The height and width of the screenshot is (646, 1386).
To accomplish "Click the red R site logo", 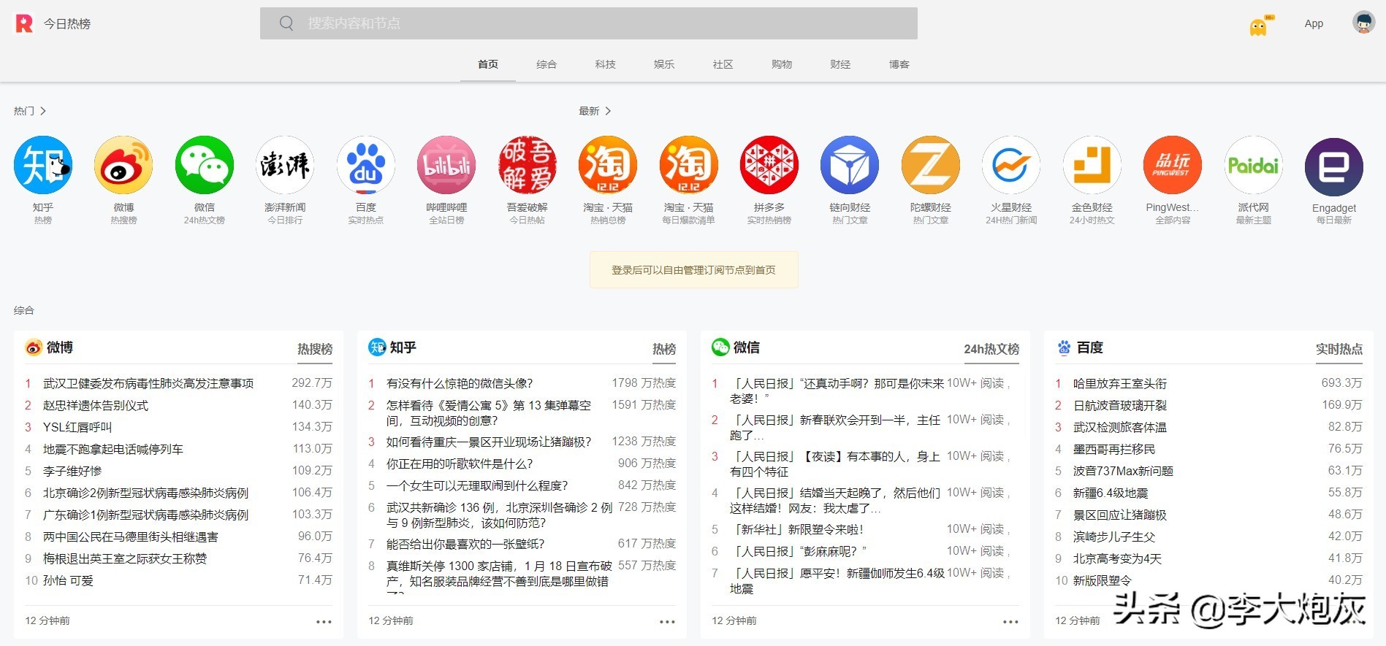I will pyautogui.click(x=24, y=23).
